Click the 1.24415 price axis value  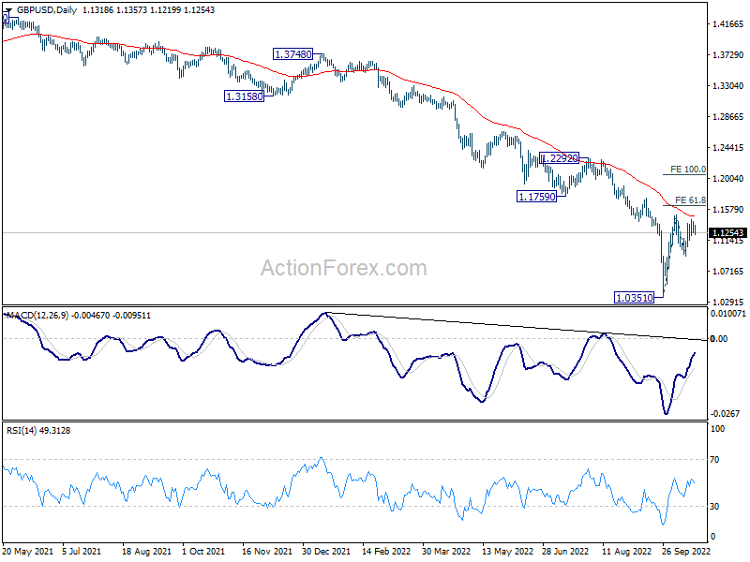(728, 148)
